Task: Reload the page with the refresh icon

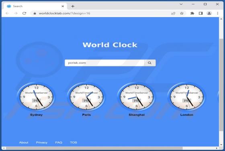Action: (24, 13)
